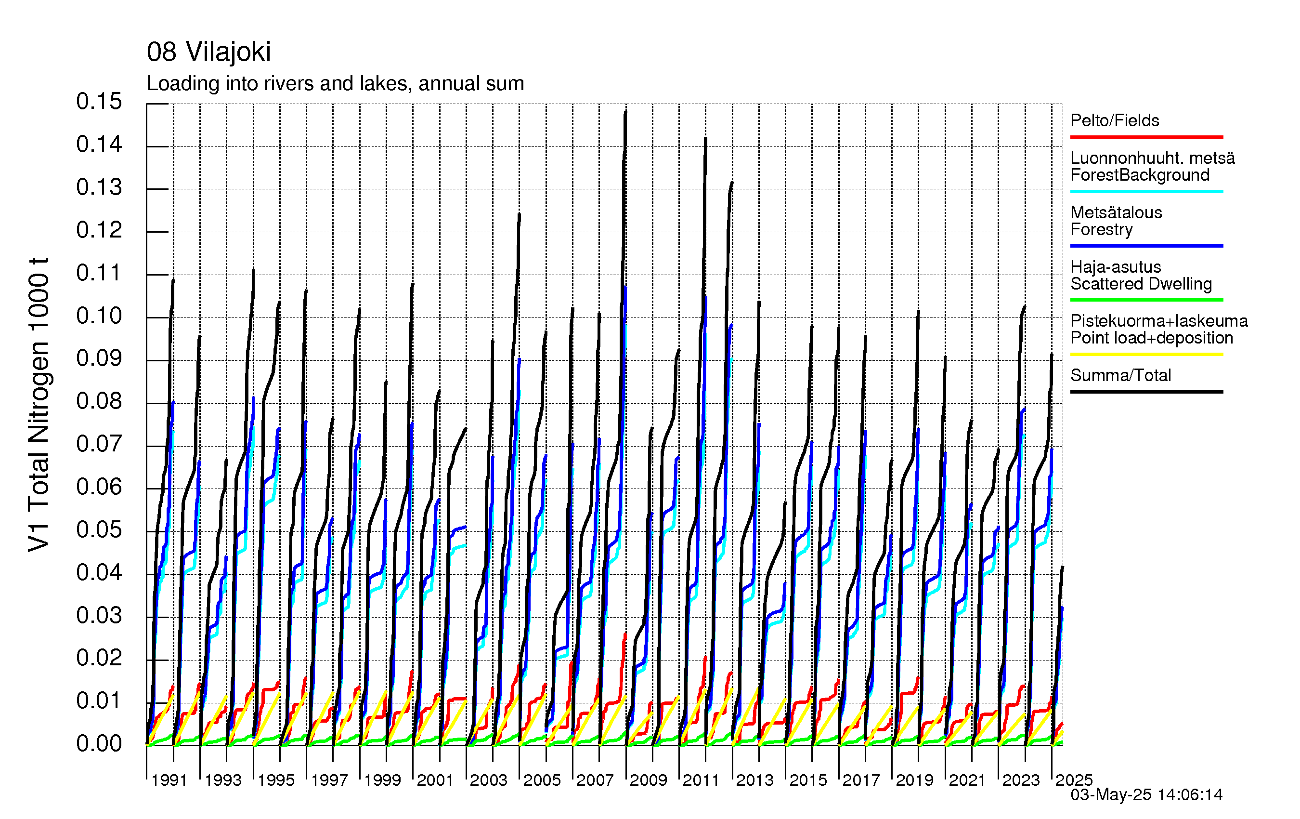Screen dimensions: 1300x819
Task: Click the y-axis label 'V1 Total Nitrogen 1000 t'
Action: (39, 405)
